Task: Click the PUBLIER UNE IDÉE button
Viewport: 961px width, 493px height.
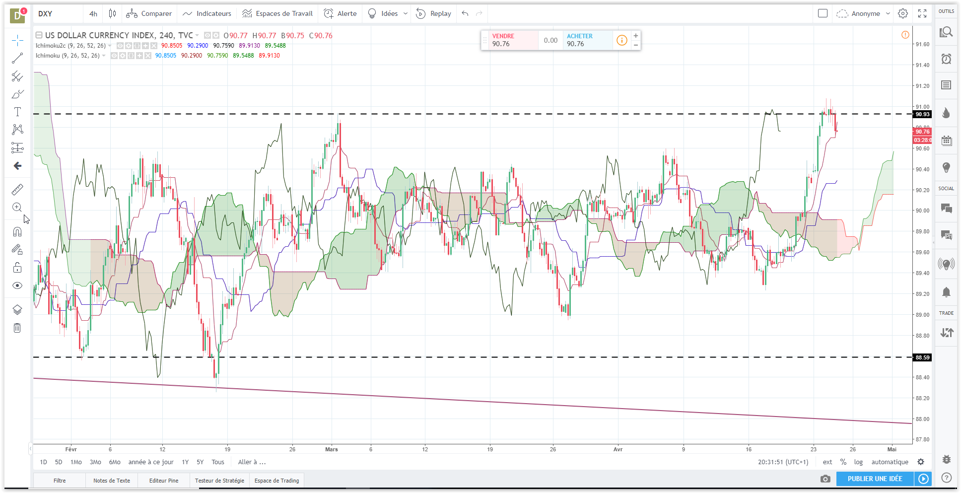Action: [x=875, y=479]
